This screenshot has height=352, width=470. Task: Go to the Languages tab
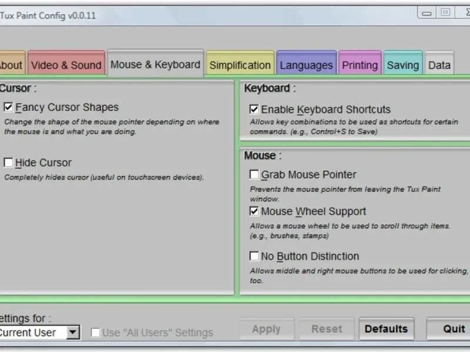(306, 63)
